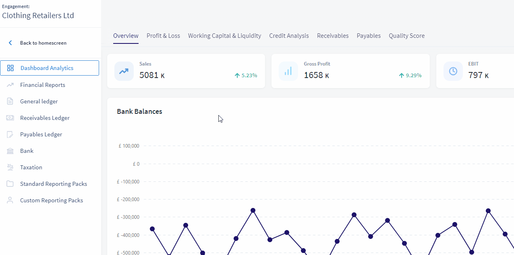Click the Dashboard Analytics grid icon

point(10,68)
